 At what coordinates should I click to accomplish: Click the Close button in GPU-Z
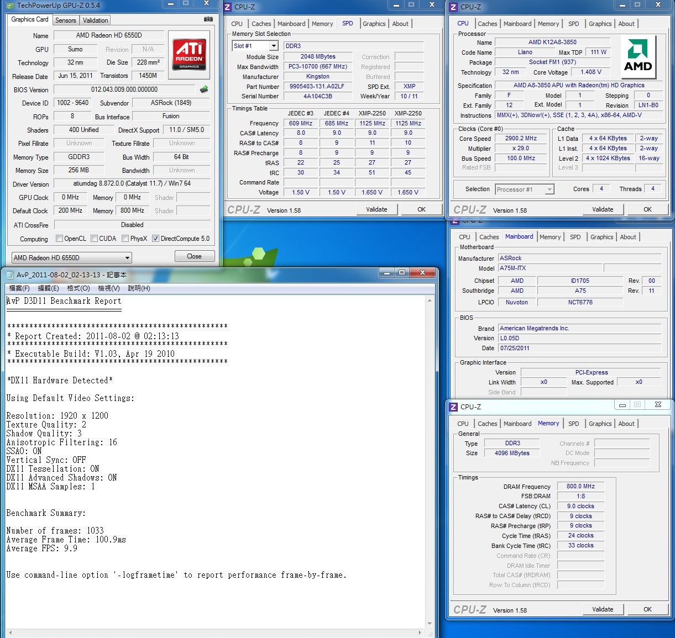(194, 256)
